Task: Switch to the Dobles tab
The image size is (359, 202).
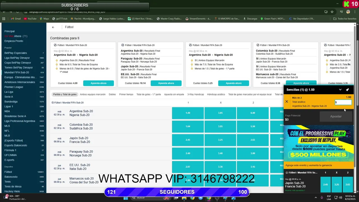Action: pyautogui.click(x=112, y=95)
